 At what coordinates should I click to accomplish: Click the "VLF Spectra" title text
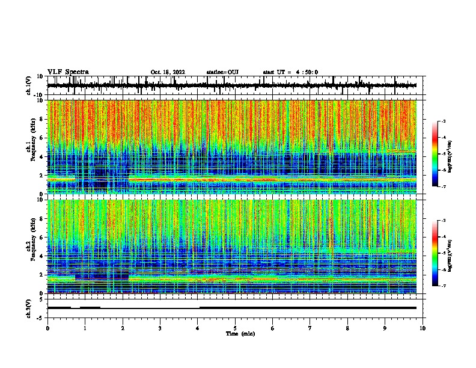[68, 72]
